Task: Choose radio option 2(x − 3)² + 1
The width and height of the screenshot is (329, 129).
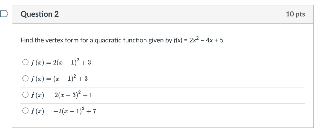Action: (25, 95)
